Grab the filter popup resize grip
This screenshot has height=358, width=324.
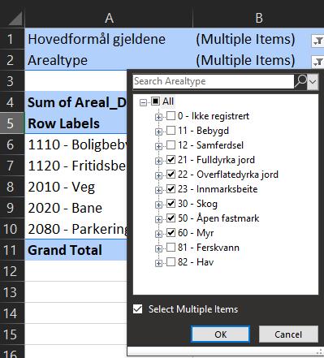(318, 352)
